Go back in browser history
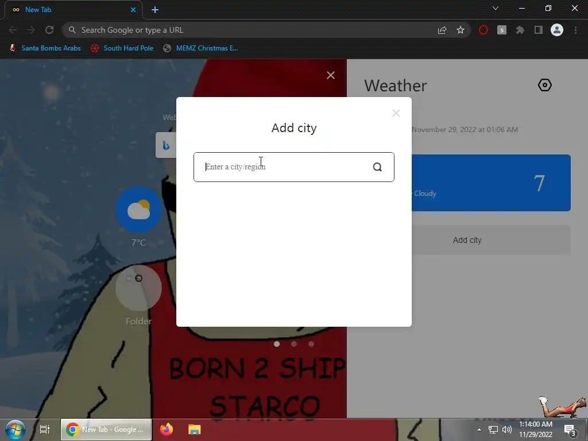This screenshot has width=588, height=441. tap(13, 30)
